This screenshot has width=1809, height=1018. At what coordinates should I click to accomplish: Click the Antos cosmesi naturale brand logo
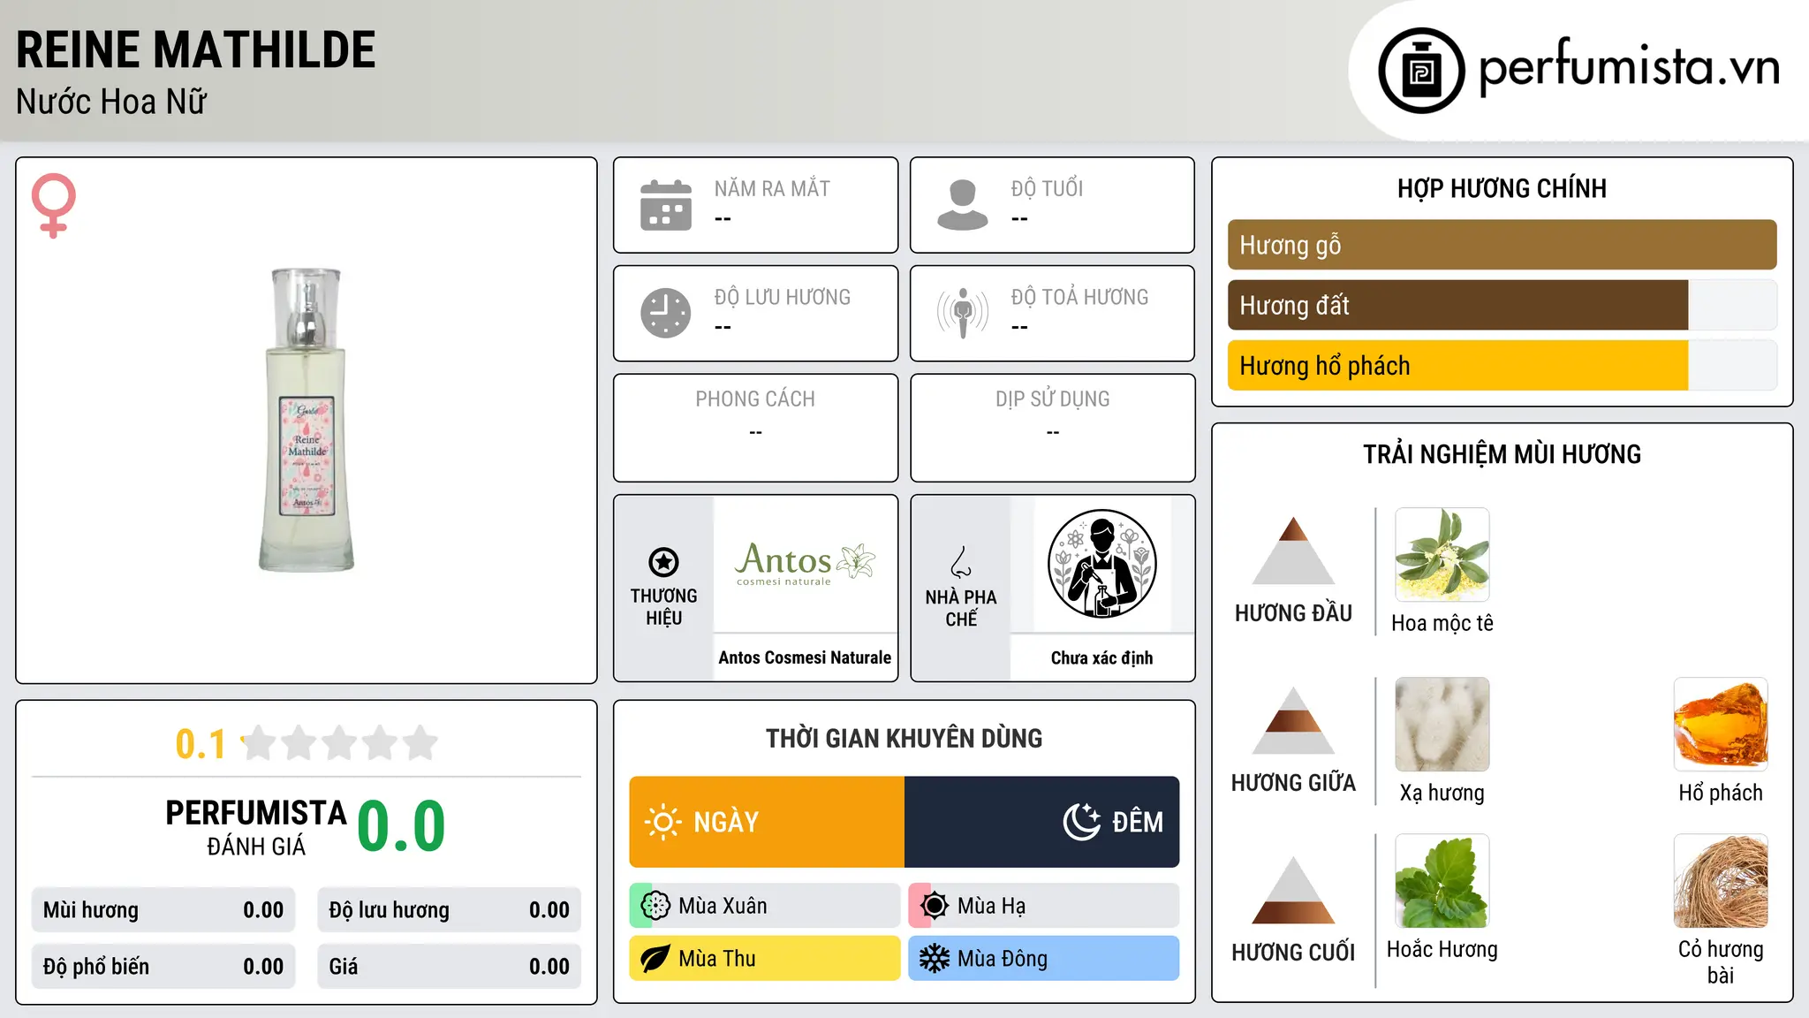pyautogui.click(x=805, y=564)
